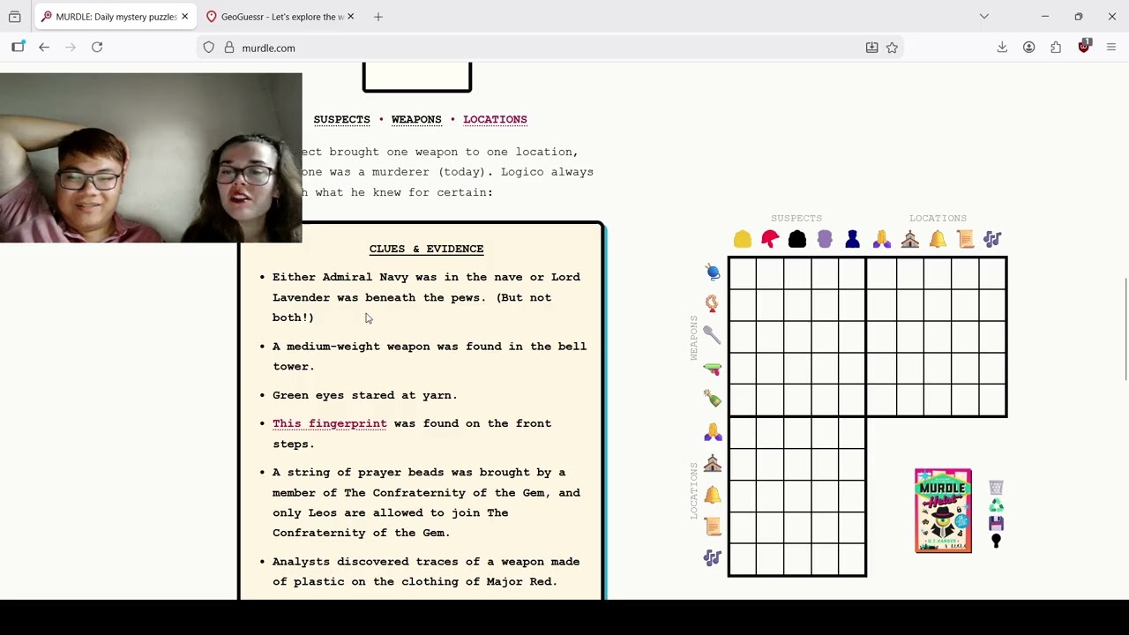Click the music notes location icon in top row
This screenshot has width=1129, height=635.
coord(992,239)
